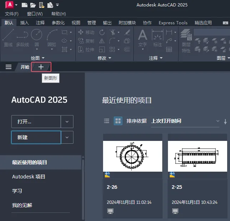Switch to the 插入 ribbon tab
This screenshot has height=221, width=230.
pos(24,23)
